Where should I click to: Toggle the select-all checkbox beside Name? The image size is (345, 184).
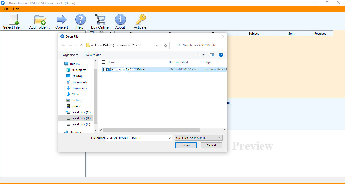click(x=103, y=62)
